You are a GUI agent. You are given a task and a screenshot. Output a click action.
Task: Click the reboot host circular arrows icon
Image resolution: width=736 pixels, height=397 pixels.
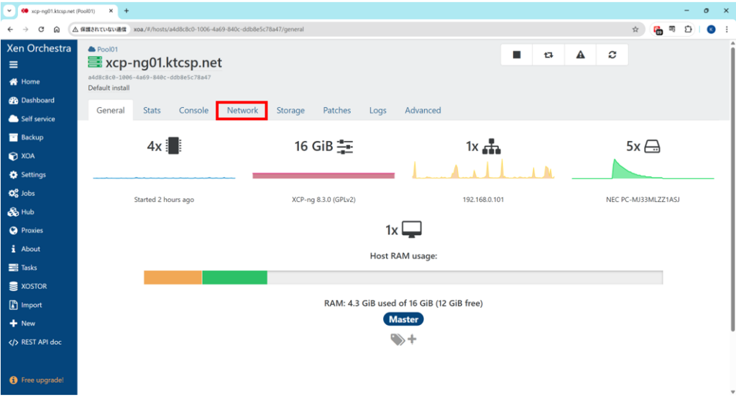pos(612,55)
